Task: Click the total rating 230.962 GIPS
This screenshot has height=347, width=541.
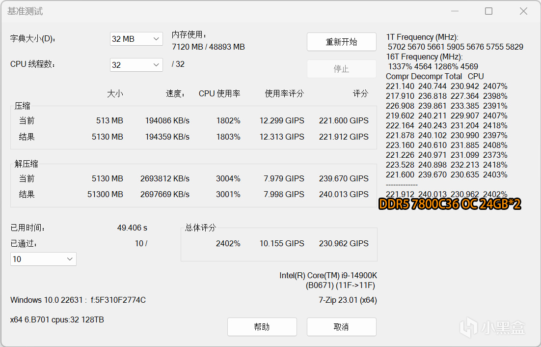Action: pos(344,243)
